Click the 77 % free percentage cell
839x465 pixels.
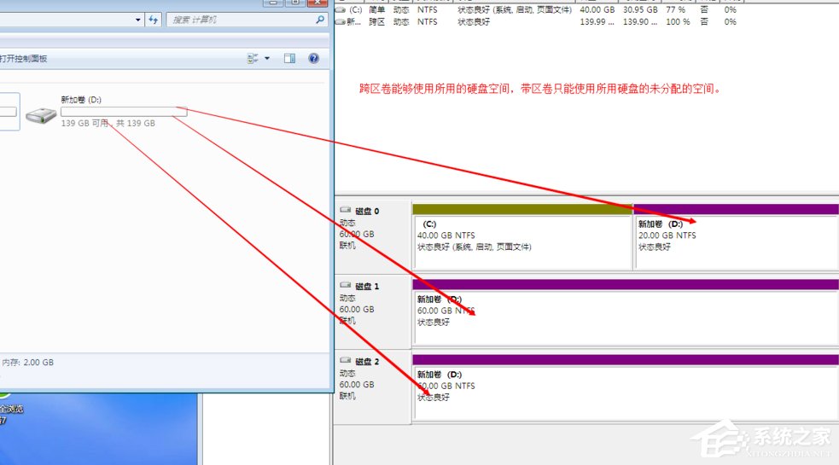click(676, 9)
